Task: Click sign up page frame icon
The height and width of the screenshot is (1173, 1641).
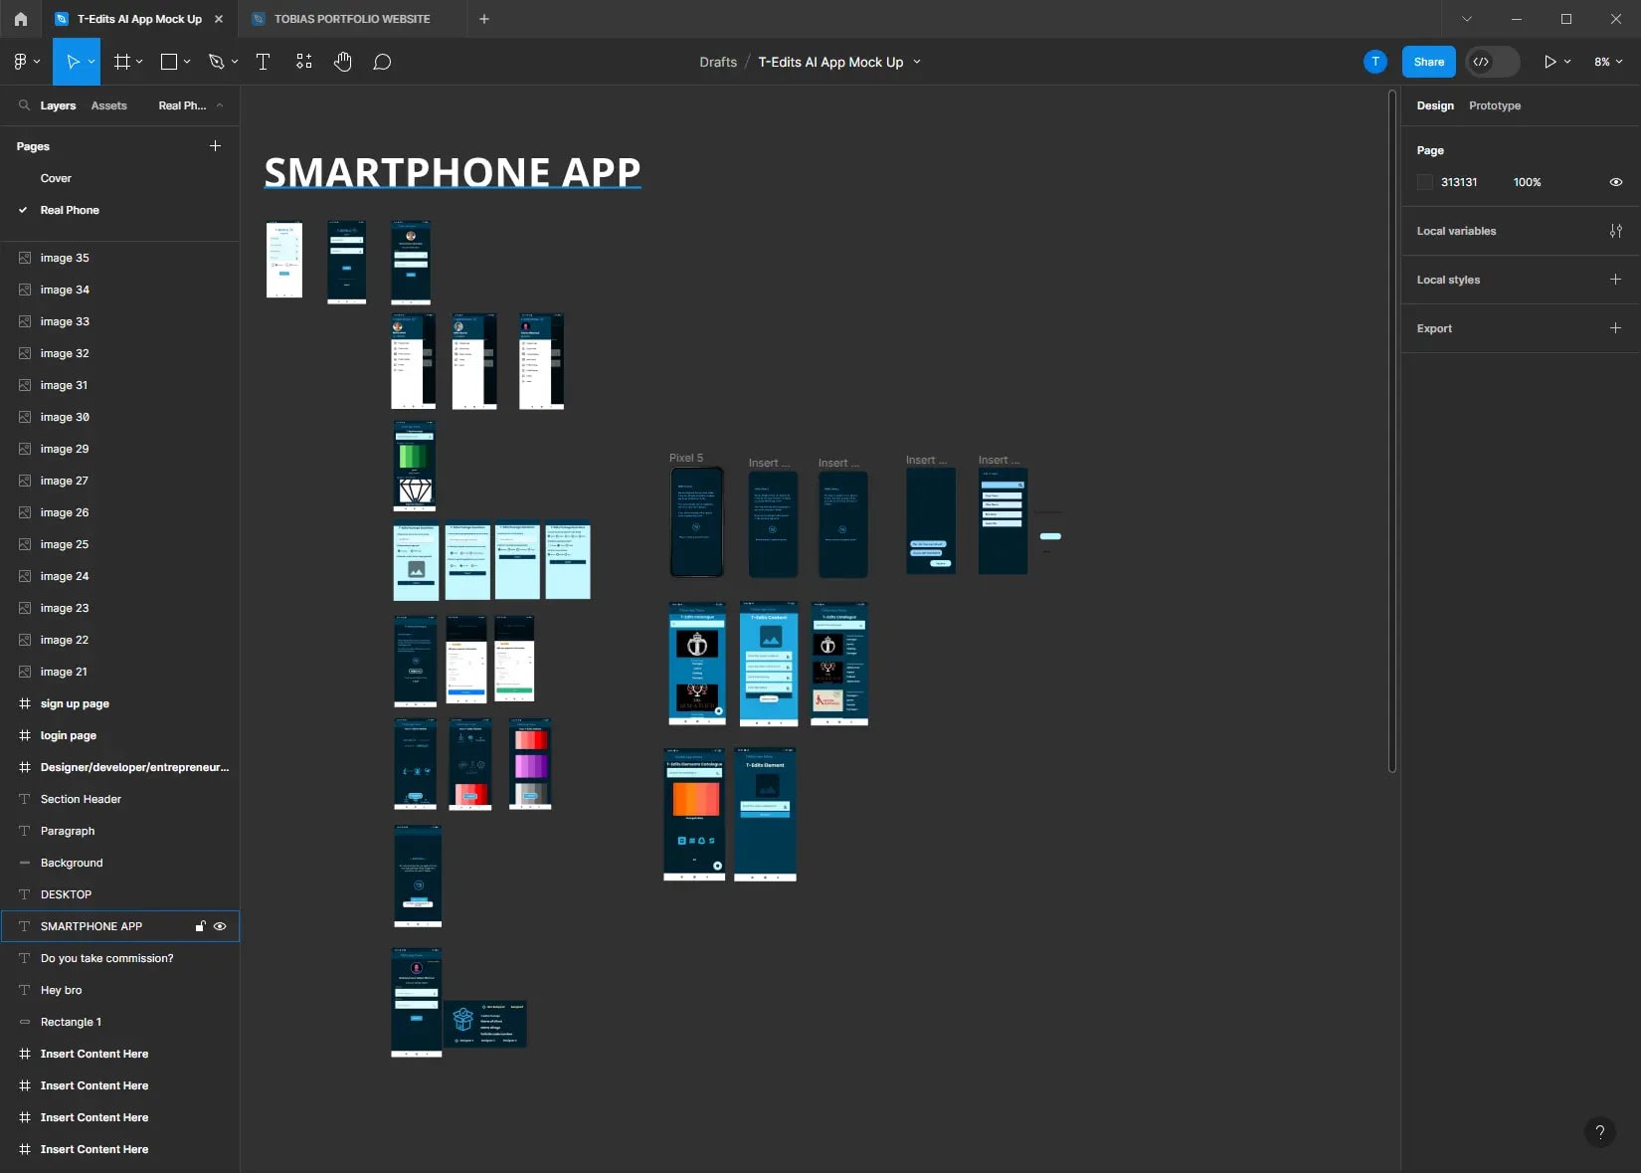Action: (x=25, y=703)
